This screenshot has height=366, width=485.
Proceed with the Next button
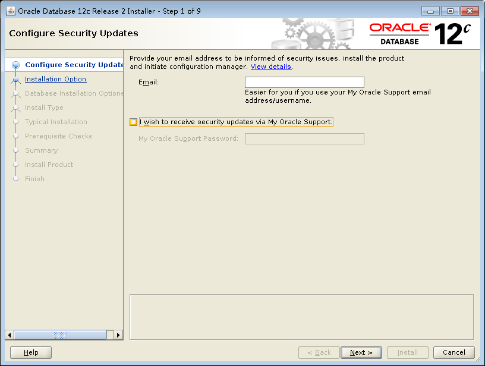pos(361,352)
